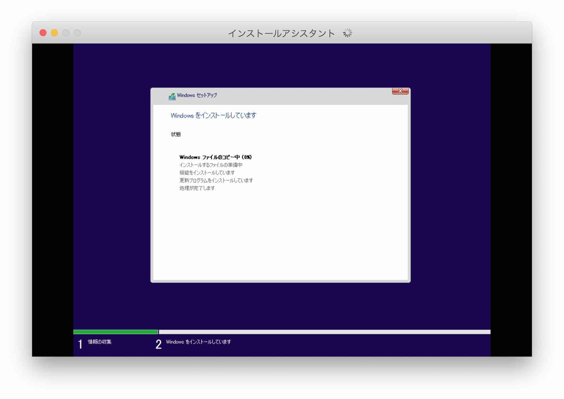Select the 更新プログラムをインストールしています line

point(216,180)
